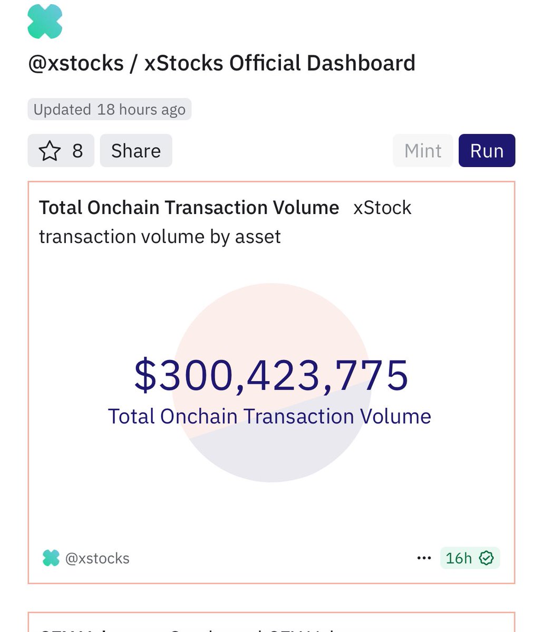Click the xStocks Official Dashboard title
Image resolution: width=543 pixels, height=632 pixels.
click(279, 63)
